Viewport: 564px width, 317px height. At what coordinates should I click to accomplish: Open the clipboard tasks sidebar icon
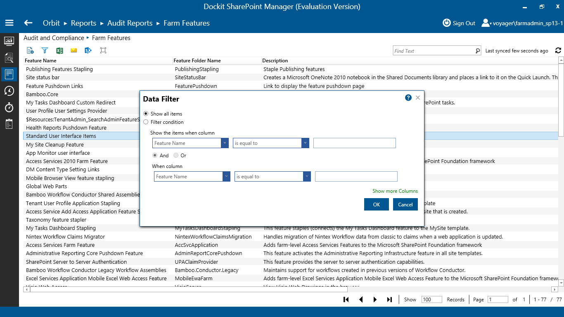9,124
